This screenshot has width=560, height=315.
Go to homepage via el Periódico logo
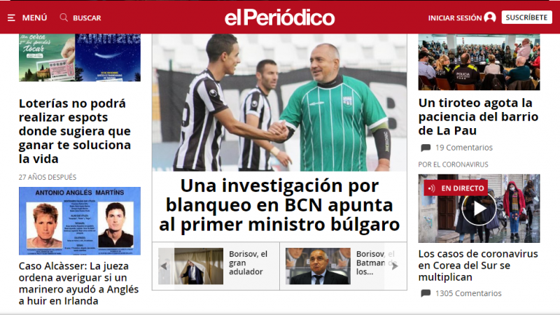tap(279, 17)
